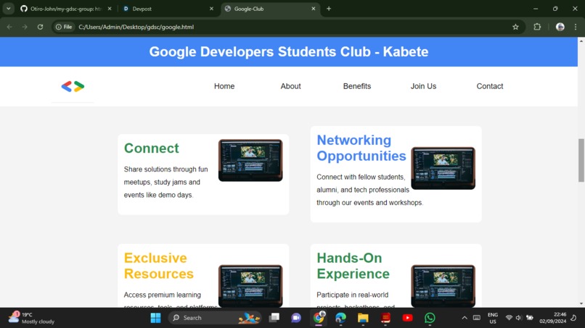
Task: Click the taskbar Search box
Action: 215,318
